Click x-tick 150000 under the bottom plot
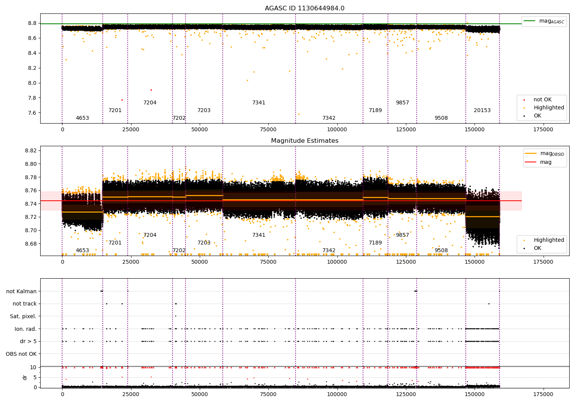This screenshot has width=575, height=403. (x=475, y=395)
